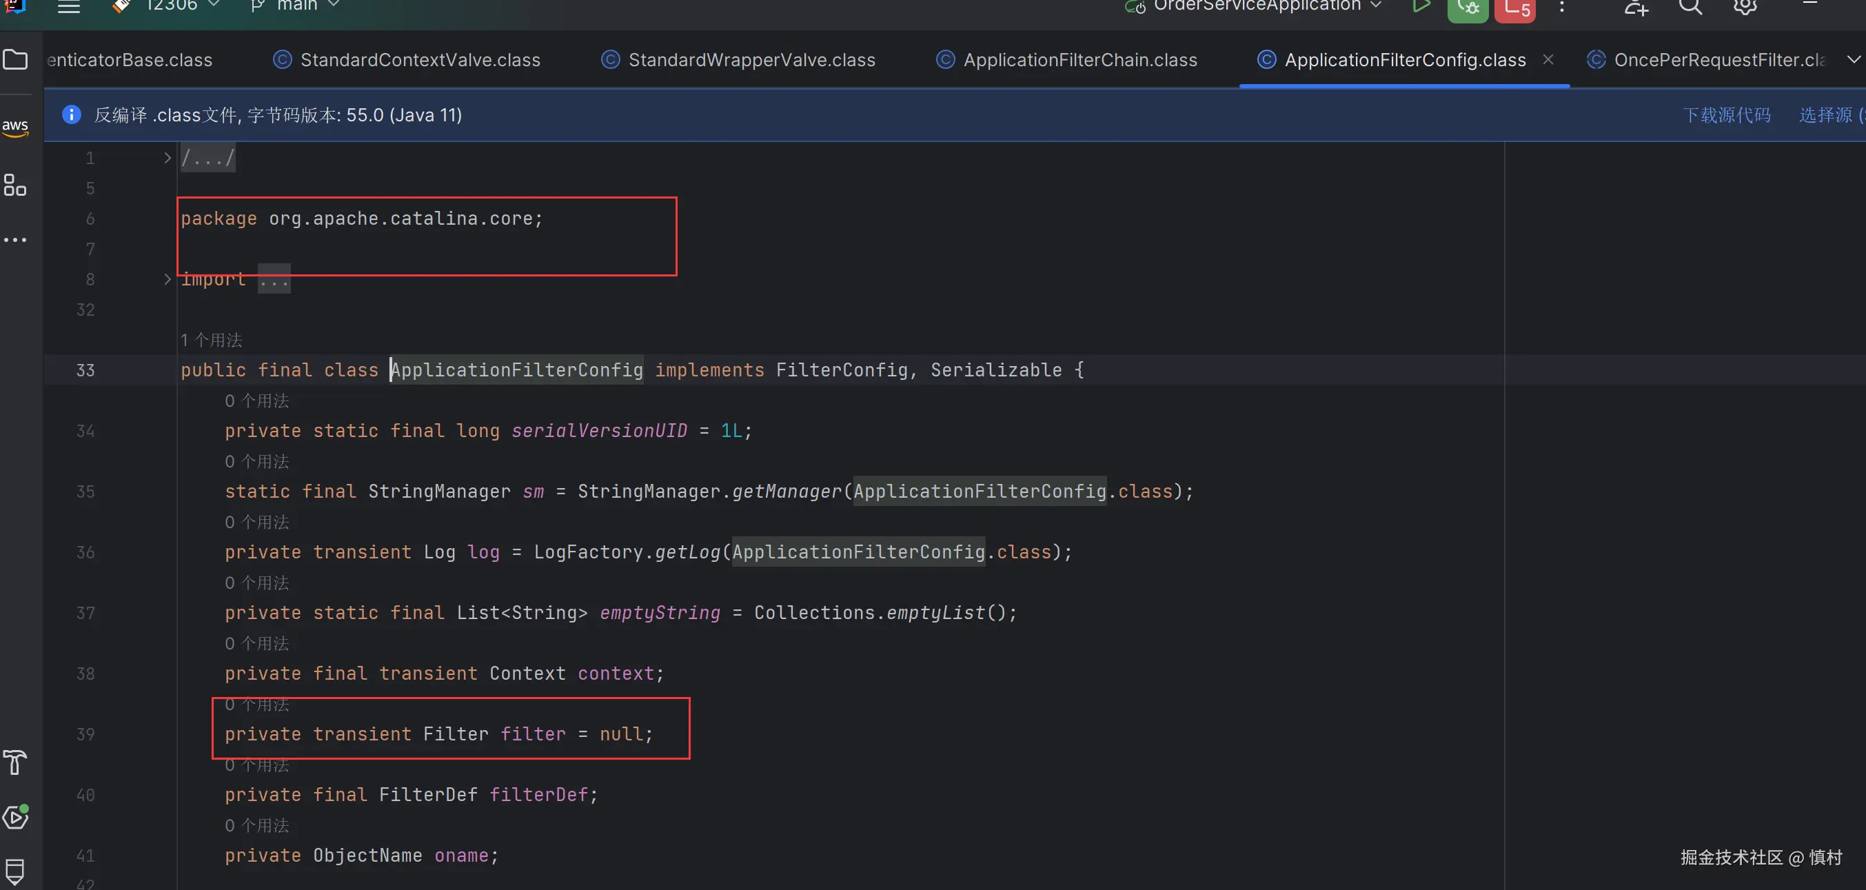Image resolution: width=1866 pixels, height=890 pixels.
Task: Switch to StandardWrapperValve.class tab
Action: pos(751,60)
